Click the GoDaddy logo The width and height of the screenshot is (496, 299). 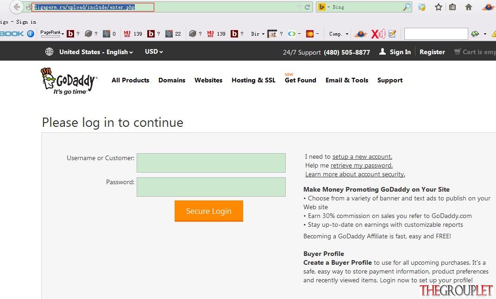(x=69, y=81)
